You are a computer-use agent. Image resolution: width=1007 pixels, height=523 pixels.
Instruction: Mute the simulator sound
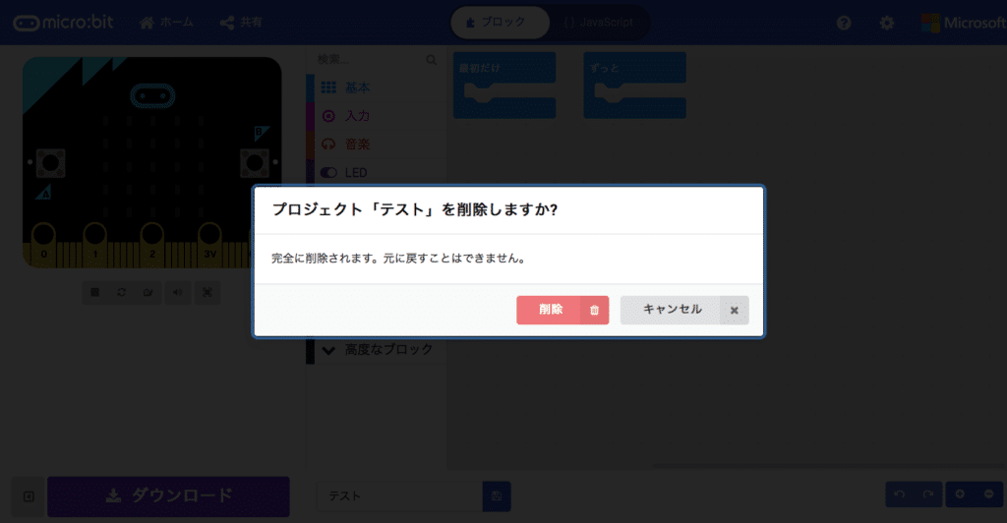(x=177, y=293)
